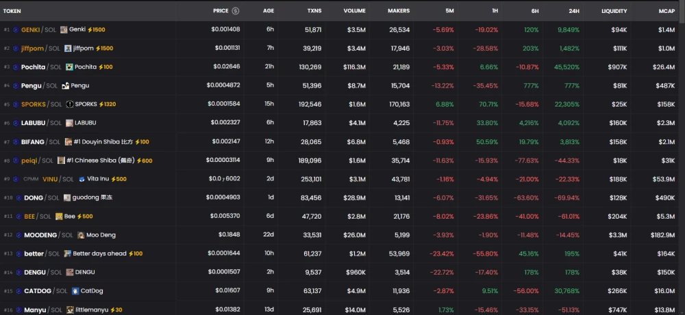Click the SPORKS round token icon
The image size is (685, 315).
pos(69,104)
